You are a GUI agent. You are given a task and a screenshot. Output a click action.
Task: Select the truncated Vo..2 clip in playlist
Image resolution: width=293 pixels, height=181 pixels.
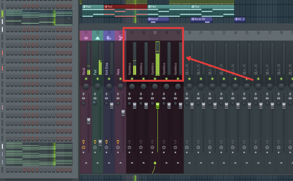(240, 20)
